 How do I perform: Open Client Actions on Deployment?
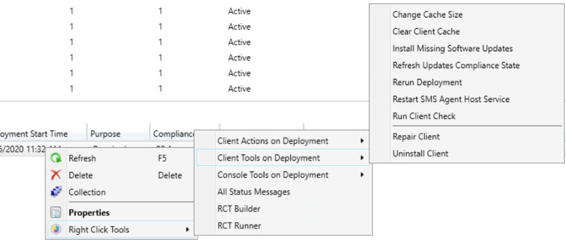point(283,141)
